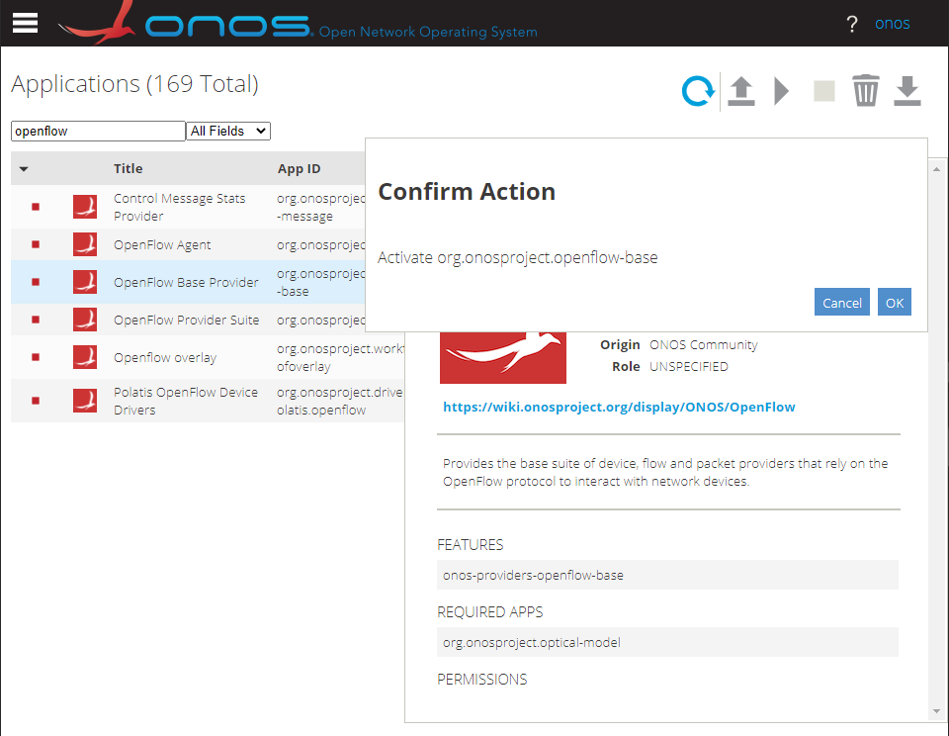949x736 pixels.
Task: Click Openflow overlay state indicator
Action: [x=36, y=357]
